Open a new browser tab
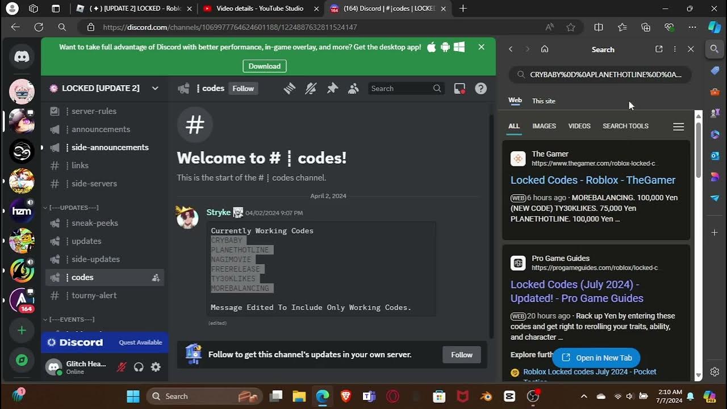 click(463, 9)
